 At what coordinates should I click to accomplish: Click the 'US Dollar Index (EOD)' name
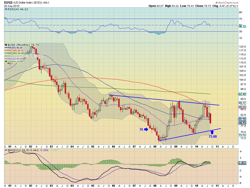pyautogui.click(x=28, y=3)
